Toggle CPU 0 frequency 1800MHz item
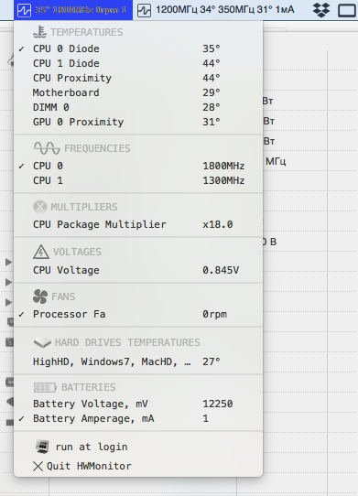Image resolution: width=358 pixels, height=496 pixels. pyautogui.click(x=138, y=166)
